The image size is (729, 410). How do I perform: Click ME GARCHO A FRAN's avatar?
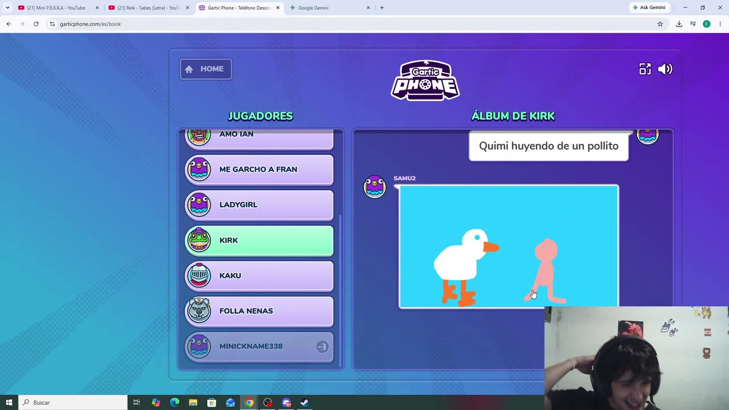(199, 169)
